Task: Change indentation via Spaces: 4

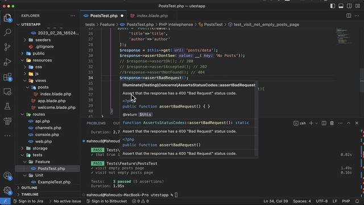Action: coord(302,201)
